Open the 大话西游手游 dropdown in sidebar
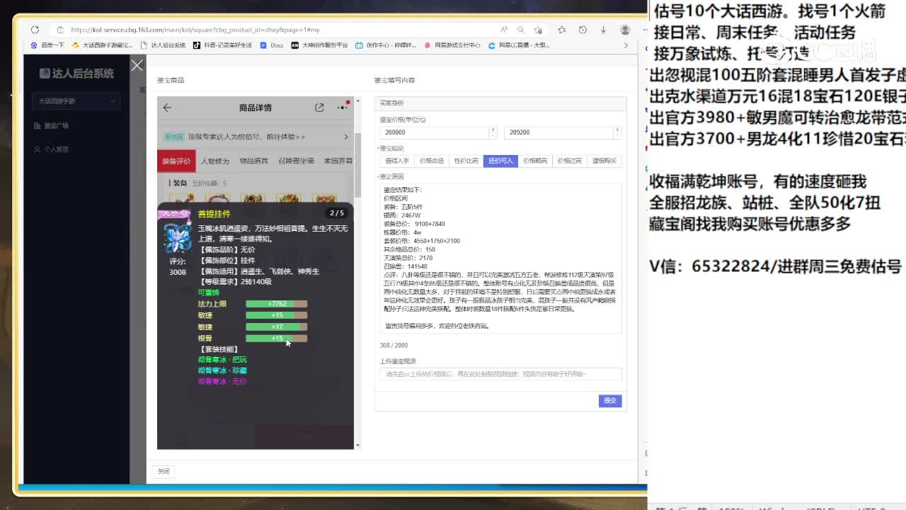 click(x=75, y=101)
